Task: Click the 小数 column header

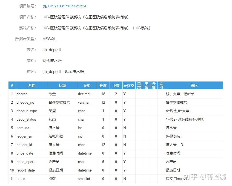Action: (116, 85)
